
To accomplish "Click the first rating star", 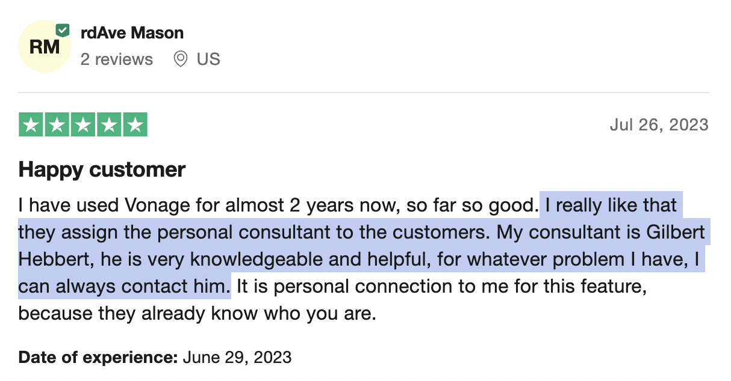I will 31,125.
